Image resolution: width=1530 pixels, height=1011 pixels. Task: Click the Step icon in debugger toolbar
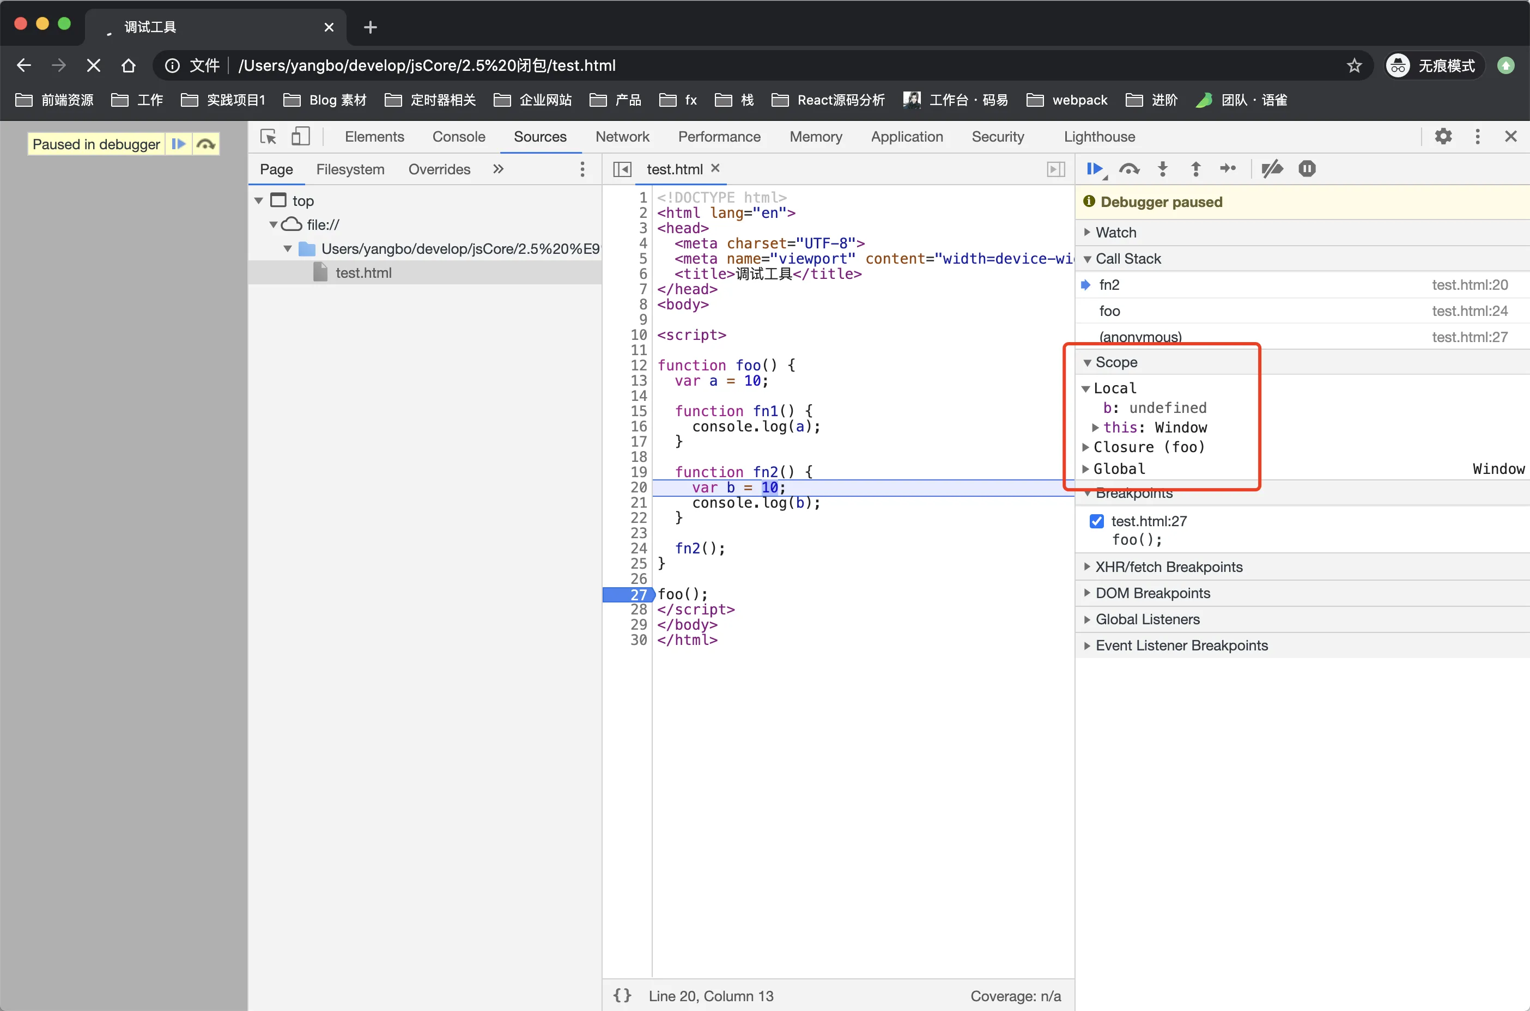coord(1228,169)
